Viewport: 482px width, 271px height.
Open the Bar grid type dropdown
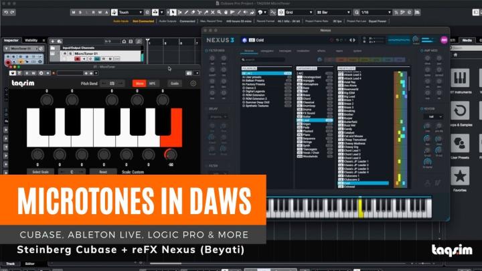(333, 12)
